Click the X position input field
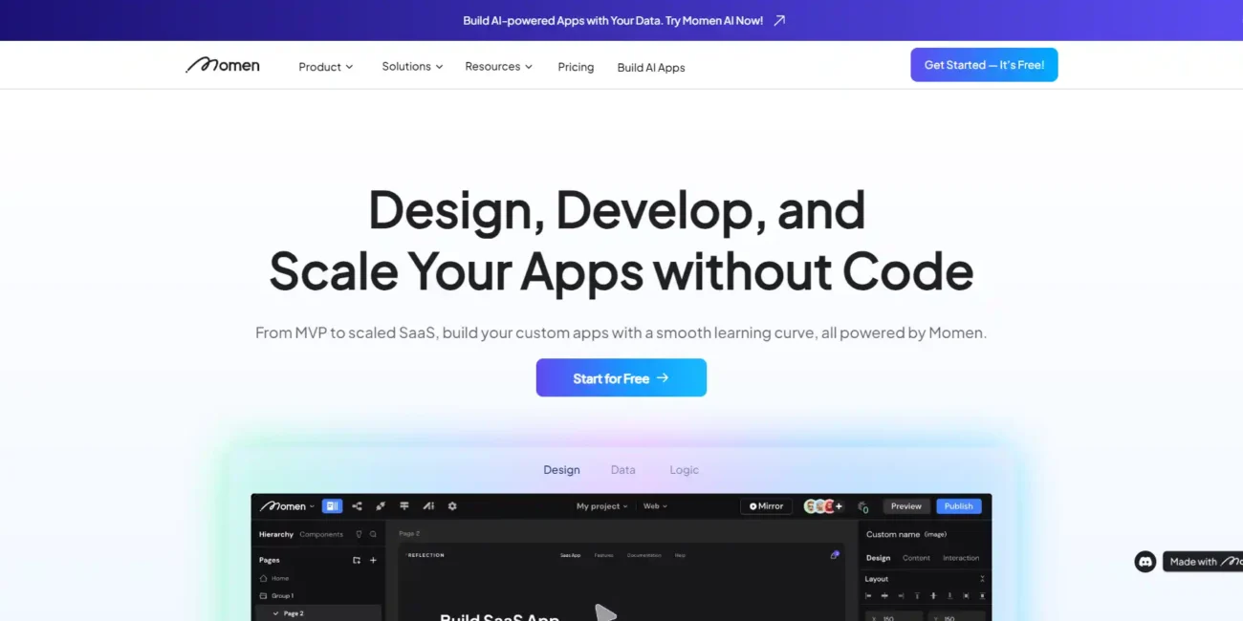This screenshot has height=621, width=1243. point(894,616)
